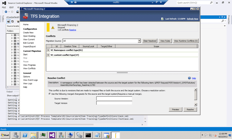The width and height of the screenshot is (232, 139).
Task: Open PowerShell from the taskbar
Action: coord(25,135)
